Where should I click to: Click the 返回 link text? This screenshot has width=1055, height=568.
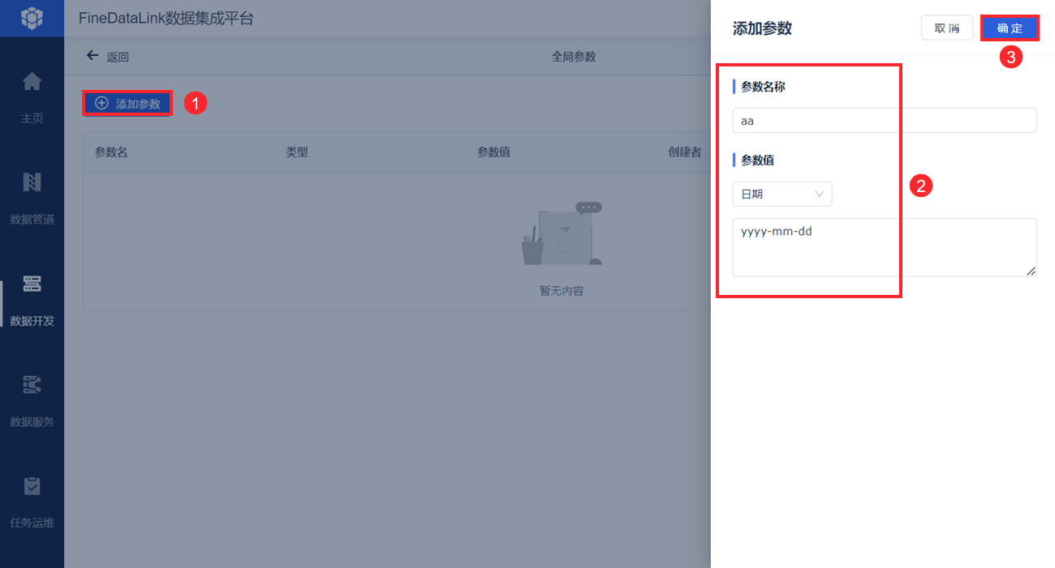118,57
